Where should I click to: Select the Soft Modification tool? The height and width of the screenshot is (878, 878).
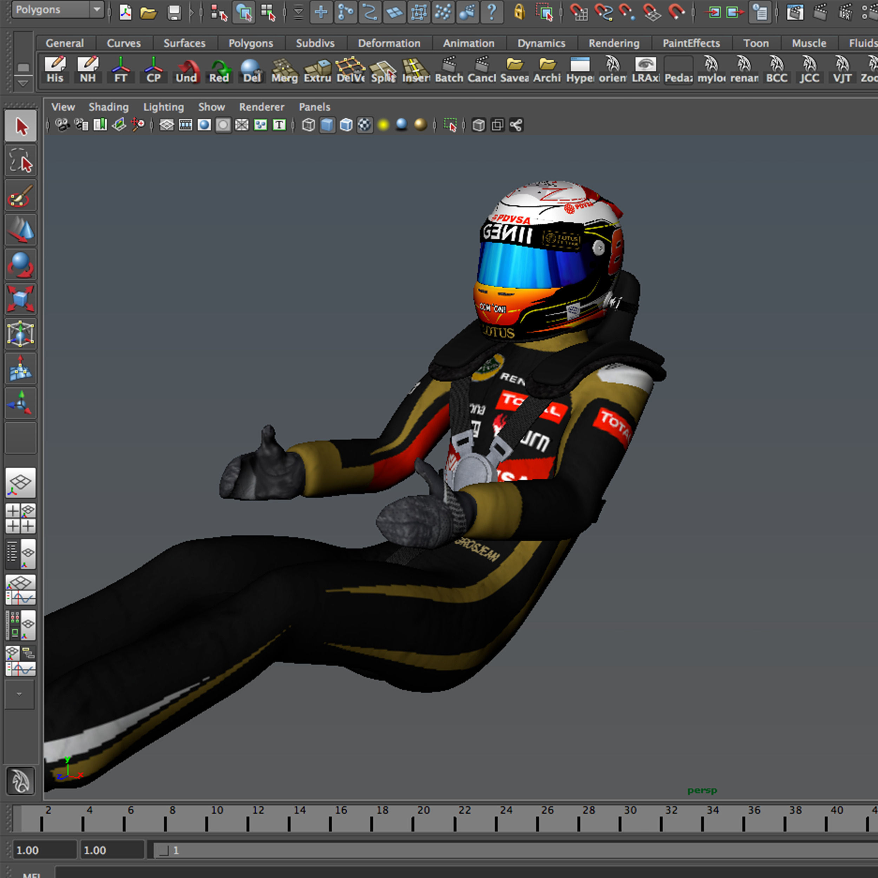tap(21, 368)
